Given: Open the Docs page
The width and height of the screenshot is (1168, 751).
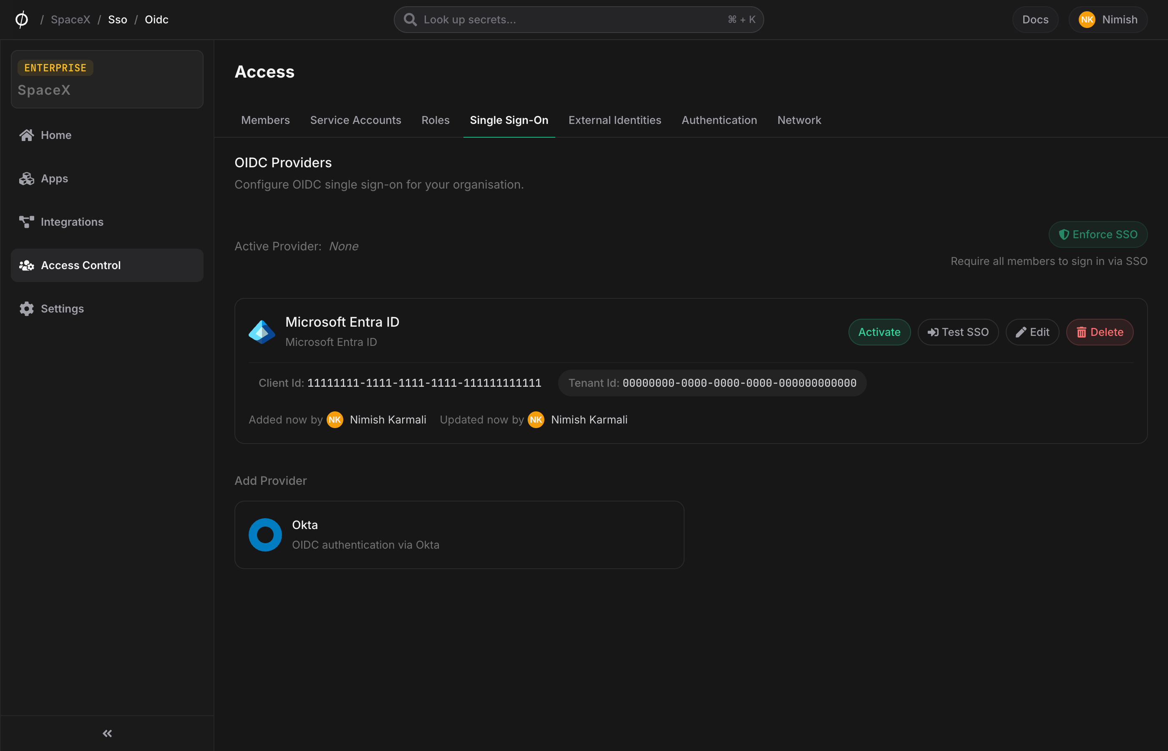Looking at the screenshot, I should pos(1035,20).
